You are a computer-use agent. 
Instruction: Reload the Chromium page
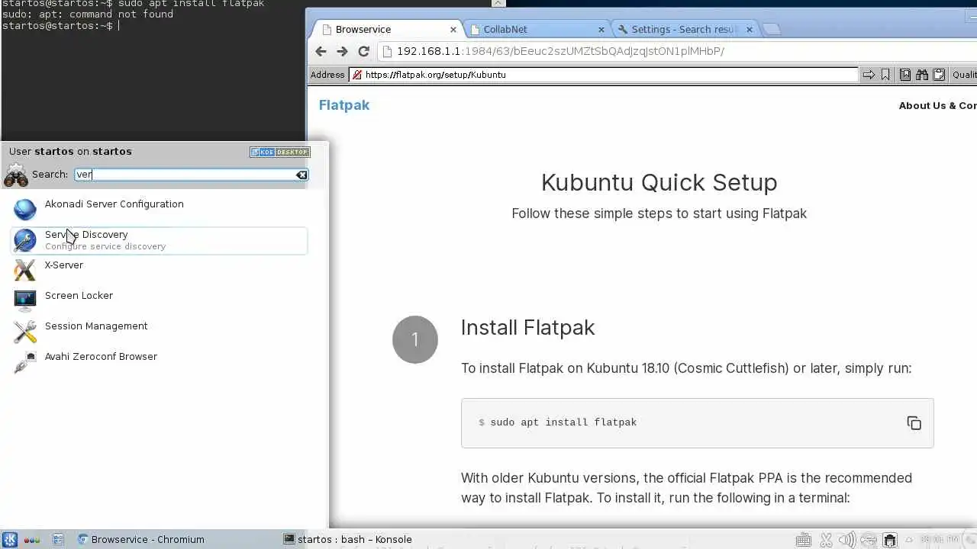click(x=364, y=51)
